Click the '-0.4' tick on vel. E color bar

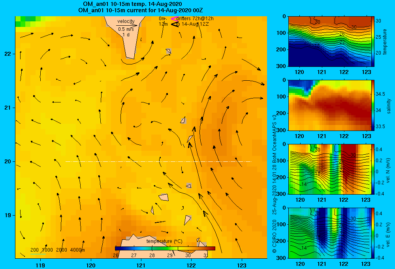coord(380,258)
